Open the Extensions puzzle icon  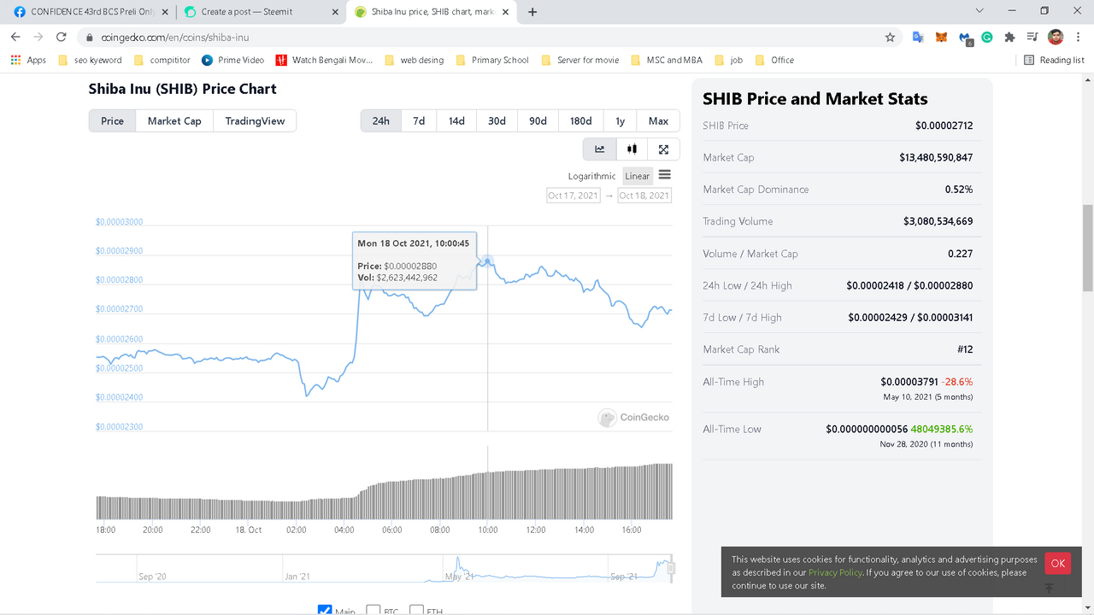pyautogui.click(x=1009, y=38)
